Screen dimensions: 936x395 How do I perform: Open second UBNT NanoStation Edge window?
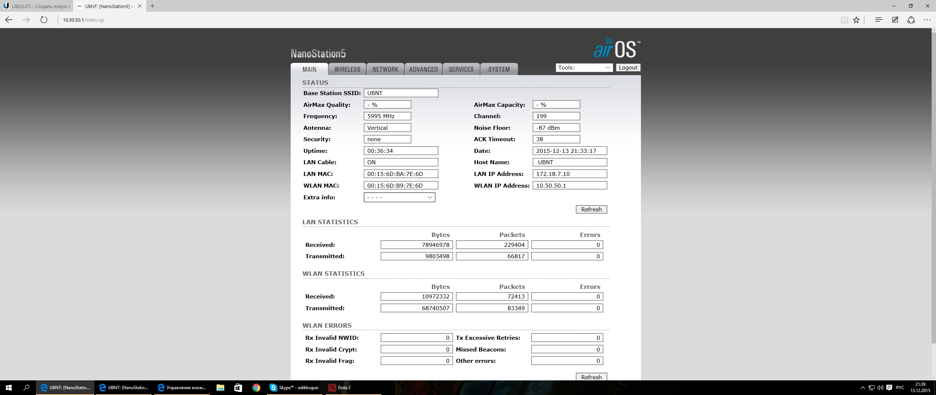point(124,387)
